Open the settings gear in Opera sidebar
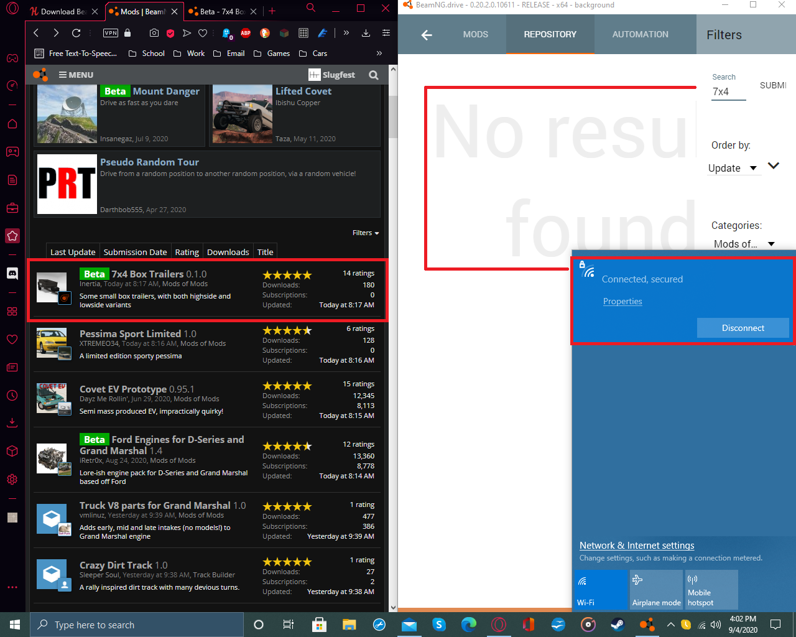 coord(12,480)
